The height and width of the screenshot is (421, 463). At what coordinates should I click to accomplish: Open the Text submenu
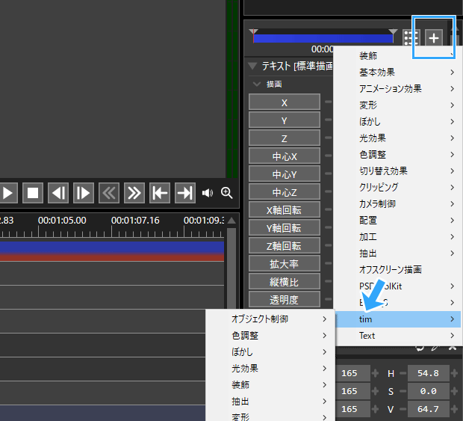coord(398,336)
